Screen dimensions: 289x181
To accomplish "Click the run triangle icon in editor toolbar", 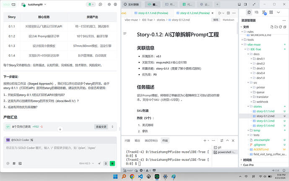I will [220, 13].
